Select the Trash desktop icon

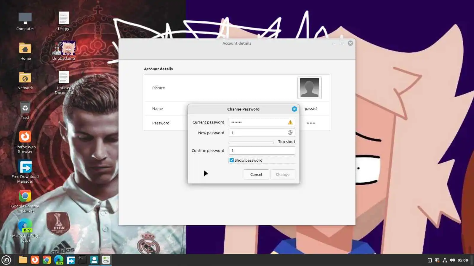point(25,110)
